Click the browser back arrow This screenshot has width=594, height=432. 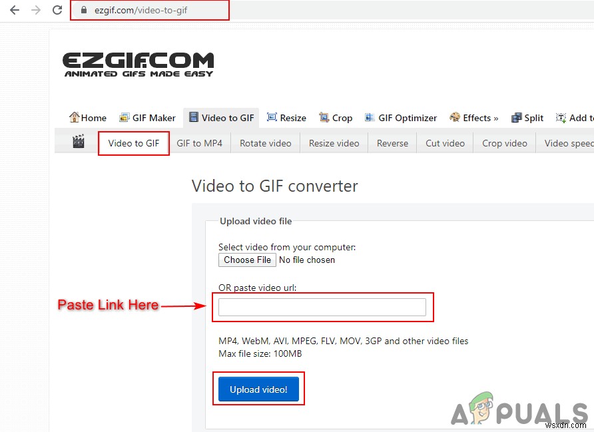pos(15,10)
